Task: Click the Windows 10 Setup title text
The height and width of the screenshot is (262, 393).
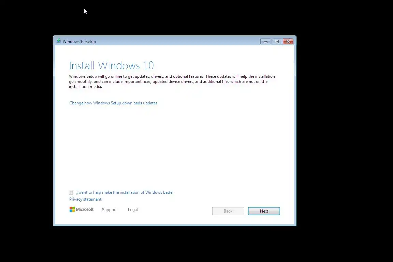Action: coord(79,42)
